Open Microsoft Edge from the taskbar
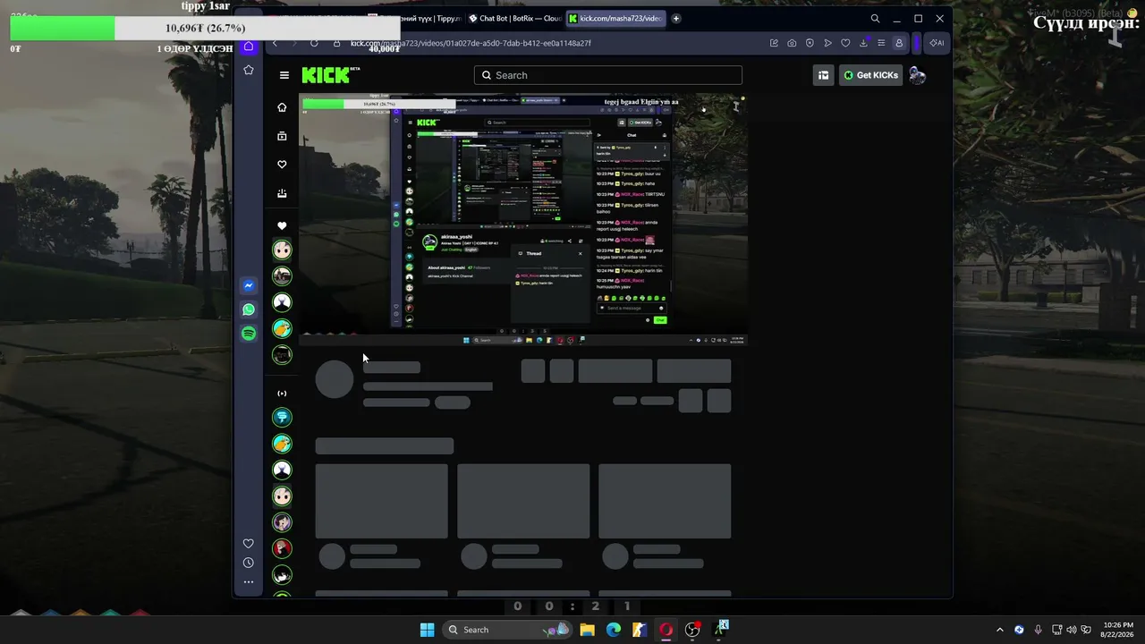This screenshot has width=1145, height=644. pos(614,630)
